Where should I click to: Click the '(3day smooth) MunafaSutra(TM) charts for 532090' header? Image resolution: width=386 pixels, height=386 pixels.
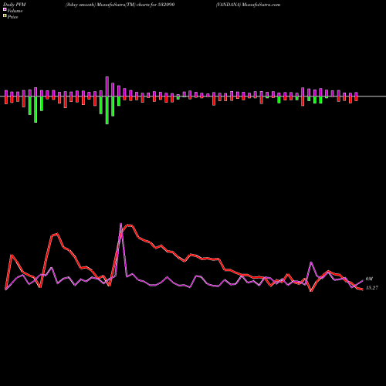(120, 5)
